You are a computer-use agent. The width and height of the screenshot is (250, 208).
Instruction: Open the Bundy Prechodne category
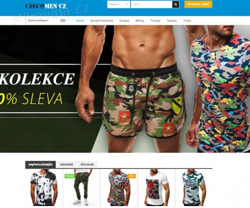coord(101,20)
